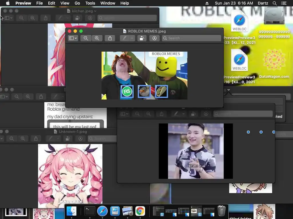Expand highlight dropdown in Unknown-1.jpeg window

[58, 139]
